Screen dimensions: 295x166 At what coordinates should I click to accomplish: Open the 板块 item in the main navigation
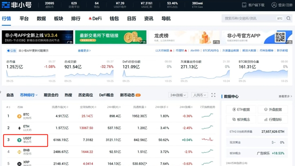[x=59, y=18]
